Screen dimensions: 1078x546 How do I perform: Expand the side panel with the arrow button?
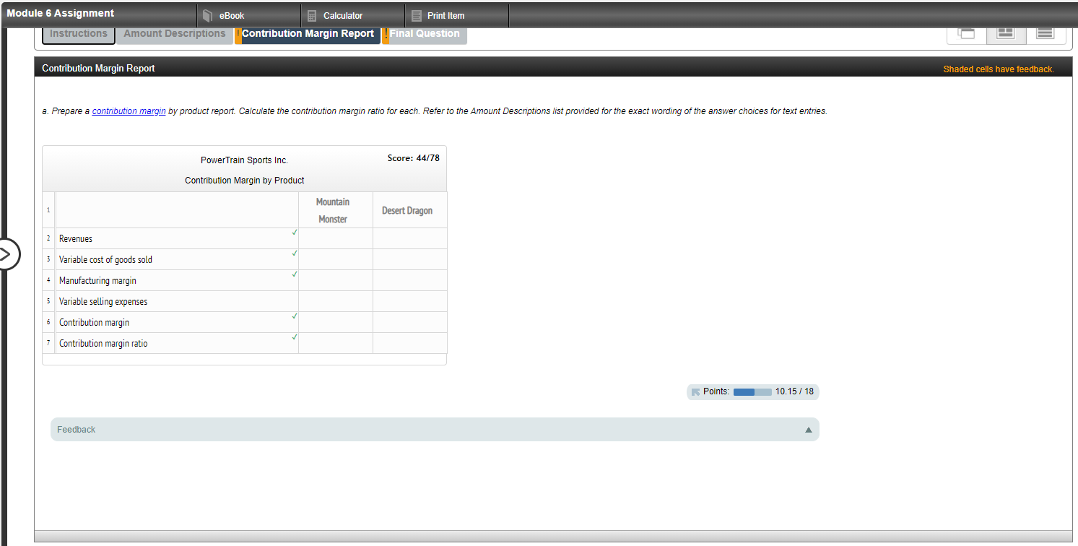click(4, 254)
